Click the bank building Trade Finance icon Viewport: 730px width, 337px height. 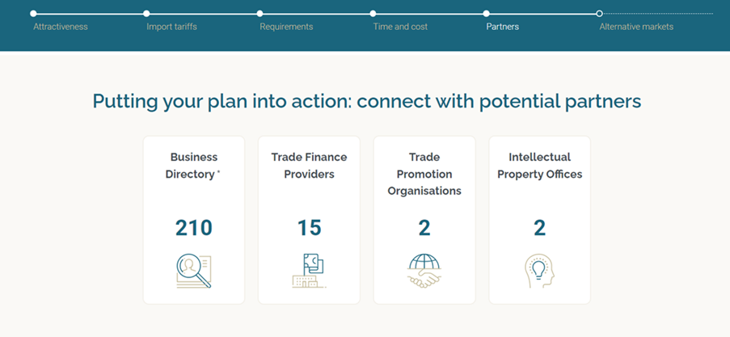[x=309, y=271]
